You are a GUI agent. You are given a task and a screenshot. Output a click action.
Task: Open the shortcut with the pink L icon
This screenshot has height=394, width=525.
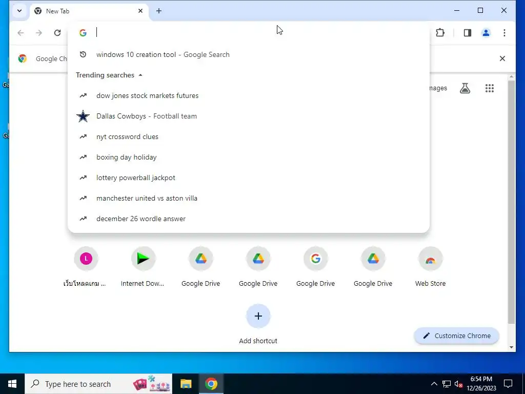(86, 259)
